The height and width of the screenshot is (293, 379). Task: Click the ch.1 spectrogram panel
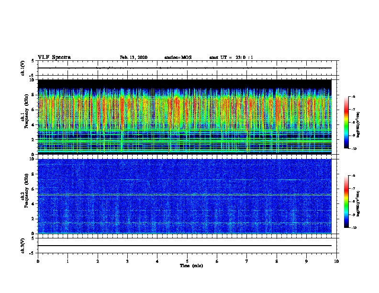coord(185,117)
